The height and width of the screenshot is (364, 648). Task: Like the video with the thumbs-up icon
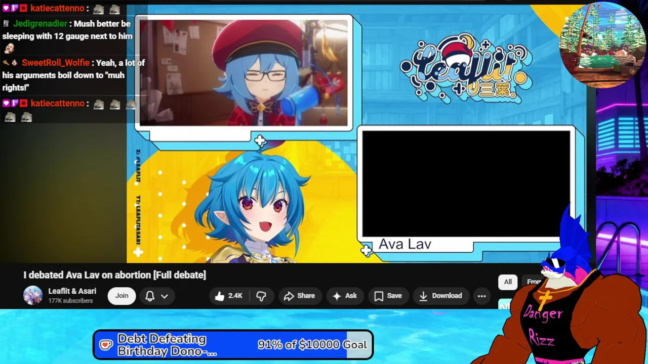(229, 296)
